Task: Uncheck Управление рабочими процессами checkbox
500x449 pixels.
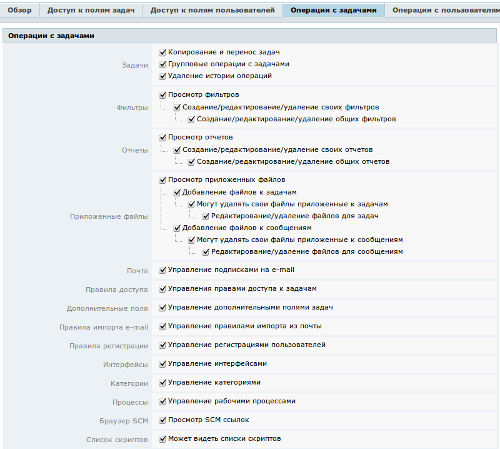Action: coord(162,401)
